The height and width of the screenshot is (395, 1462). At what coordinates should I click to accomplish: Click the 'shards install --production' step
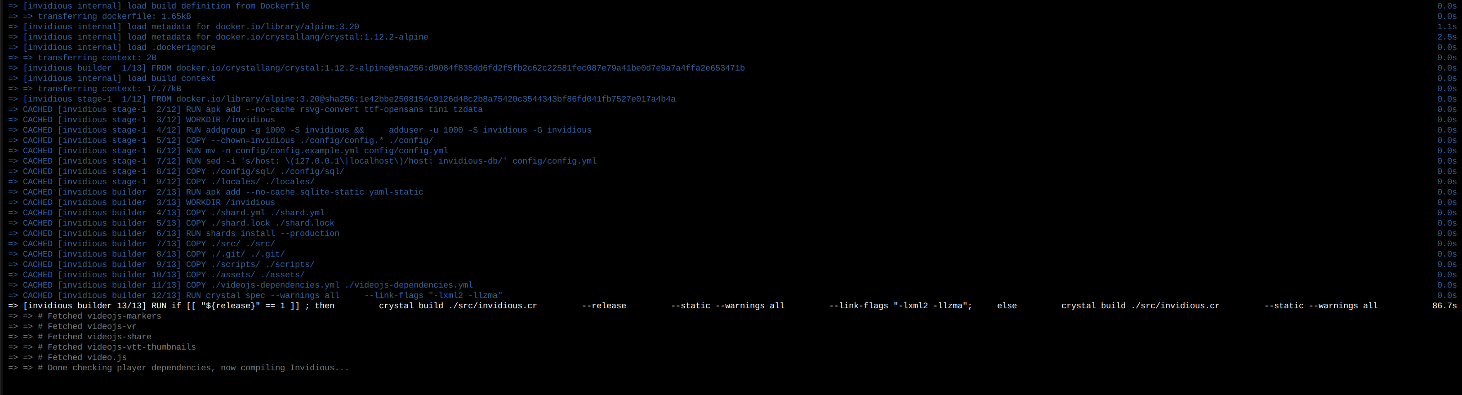[174, 233]
